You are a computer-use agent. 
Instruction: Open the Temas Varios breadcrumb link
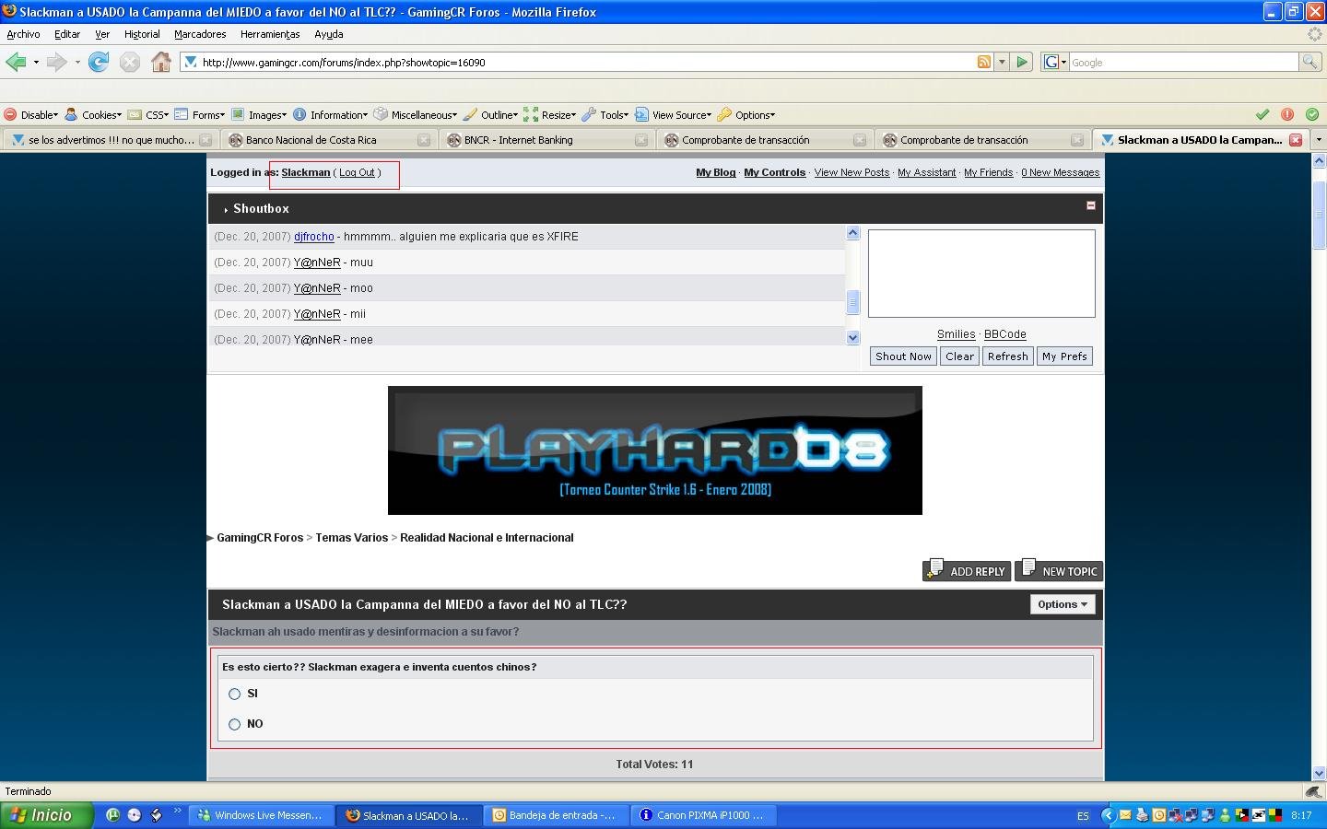[351, 538]
